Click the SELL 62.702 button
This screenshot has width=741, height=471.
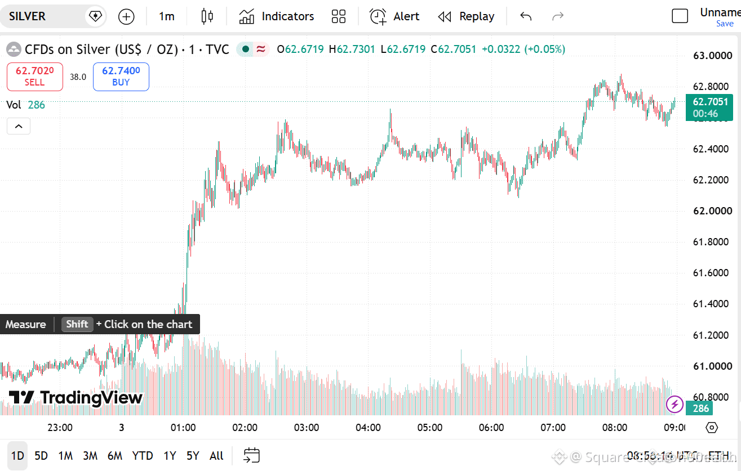[34, 77]
